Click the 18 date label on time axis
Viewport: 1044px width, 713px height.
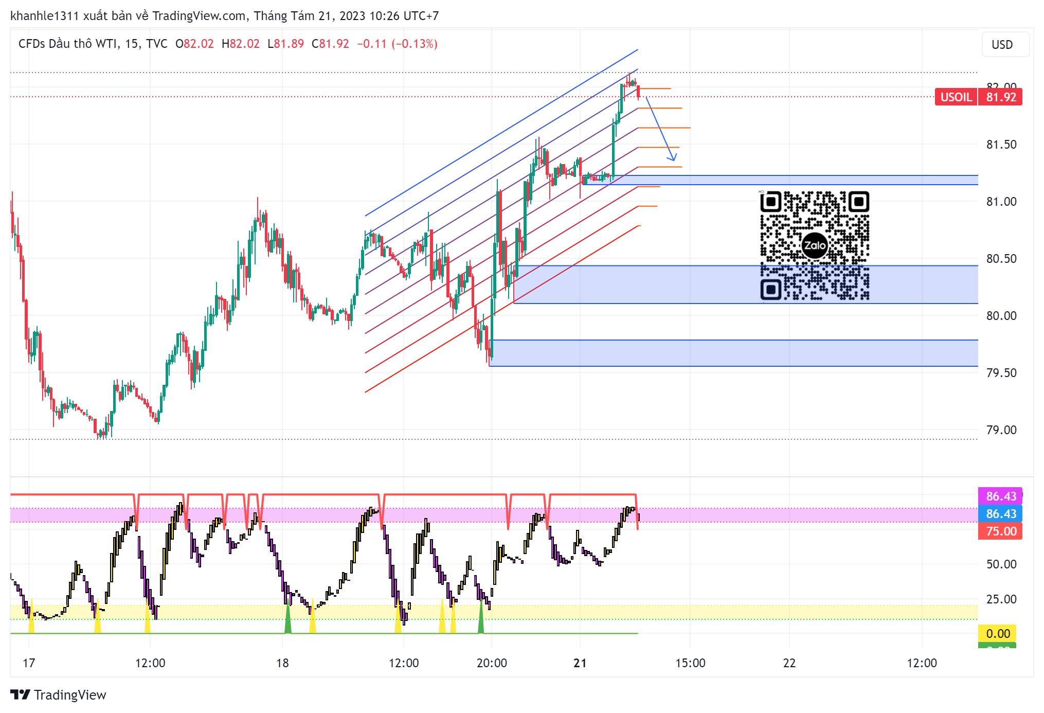tap(282, 663)
